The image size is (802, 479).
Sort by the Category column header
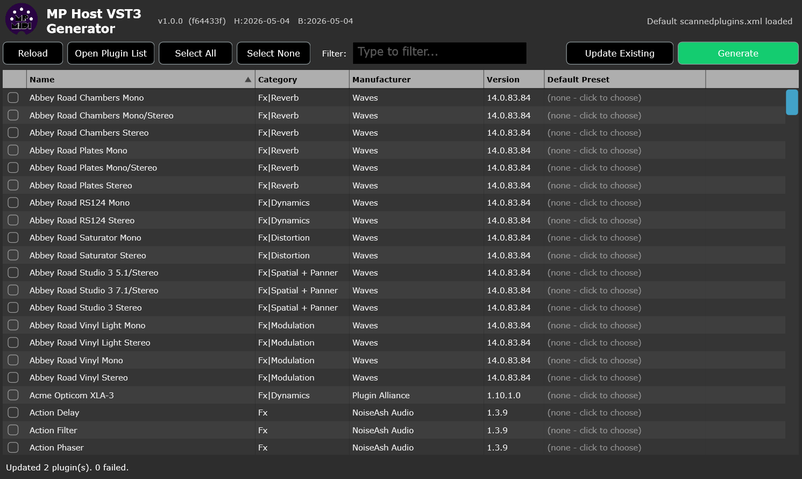(x=302, y=80)
